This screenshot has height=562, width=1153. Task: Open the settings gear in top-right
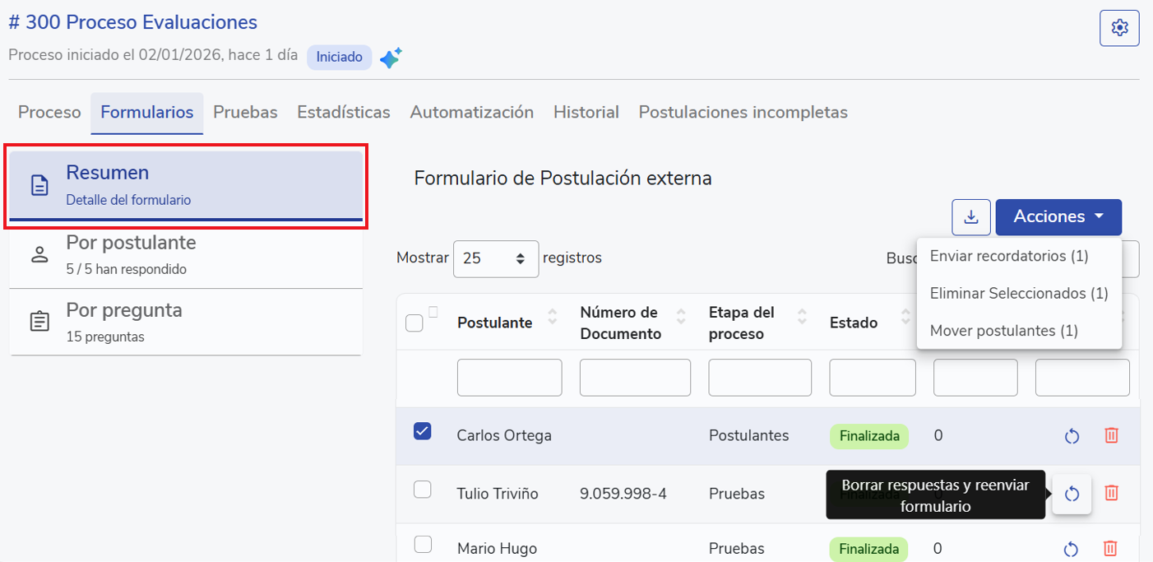point(1119,28)
